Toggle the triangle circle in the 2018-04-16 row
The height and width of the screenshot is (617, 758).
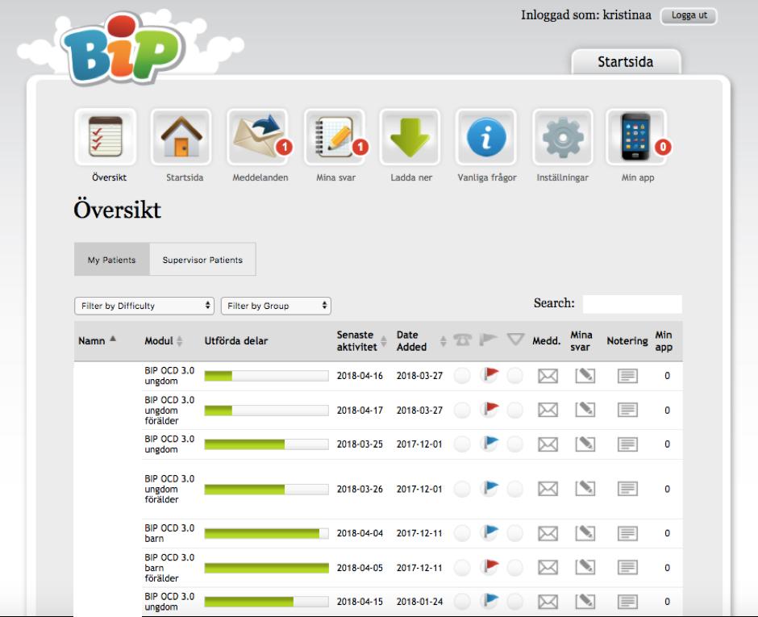515,376
